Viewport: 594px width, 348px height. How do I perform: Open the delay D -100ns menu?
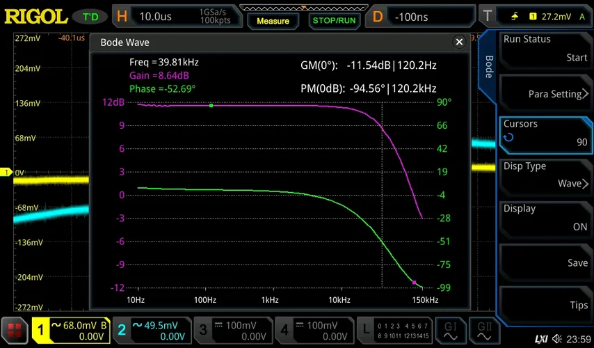[x=421, y=16]
